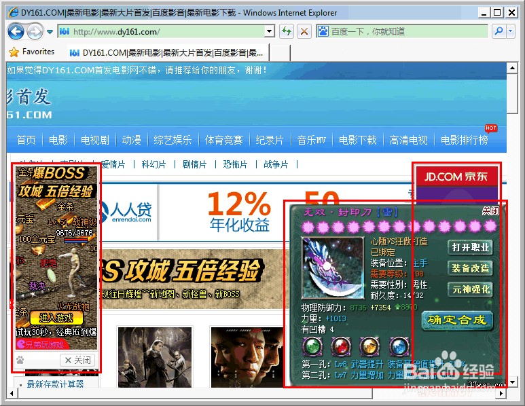The height and width of the screenshot is (406, 525).
Task: Click 元神强化 button in game popup
Action: pyautogui.click(x=471, y=289)
